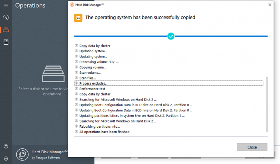Select 'Updating partitions letters in system hive' entry
This screenshot has height=164, width=280.
point(132,116)
